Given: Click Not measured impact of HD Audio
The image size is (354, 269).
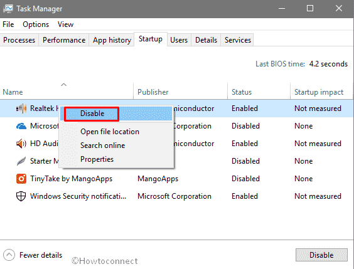Looking at the screenshot, I should [x=318, y=144].
